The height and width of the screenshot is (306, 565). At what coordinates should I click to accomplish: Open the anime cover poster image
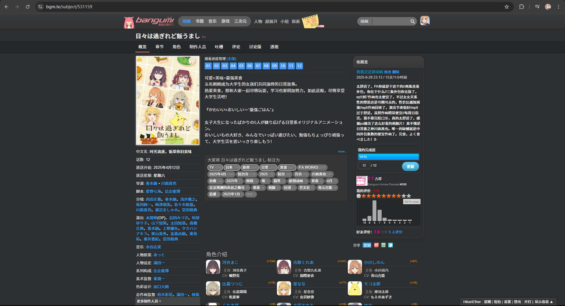click(168, 101)
